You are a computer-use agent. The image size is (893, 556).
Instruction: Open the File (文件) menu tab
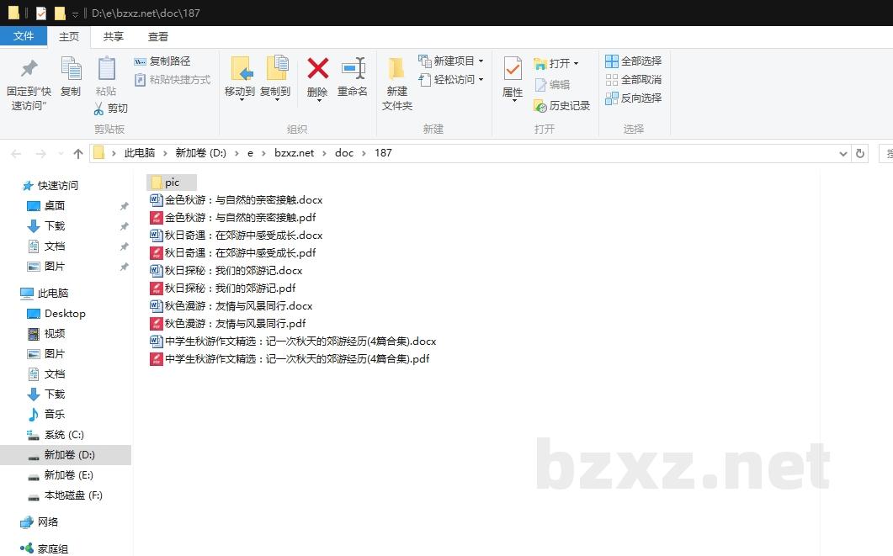click(24, 36)
